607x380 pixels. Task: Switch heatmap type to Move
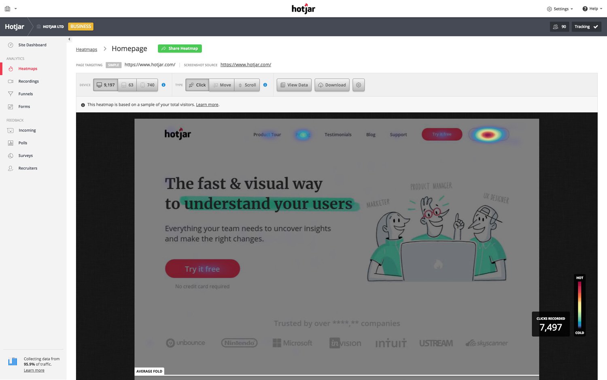[222, 85]
